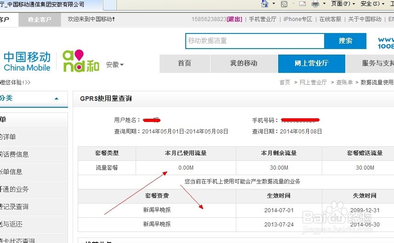Screen dimensions: 394x243
Task: Click the 30.00M value under 套餐赠送流量
Action: tap(365, 168)
